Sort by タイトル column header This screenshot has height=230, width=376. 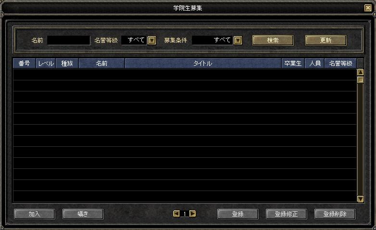pyautogui.click(x=203, y=64)
